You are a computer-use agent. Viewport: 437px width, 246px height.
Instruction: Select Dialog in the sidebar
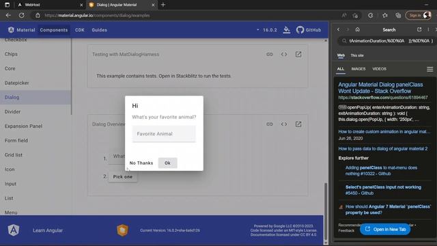36,97
